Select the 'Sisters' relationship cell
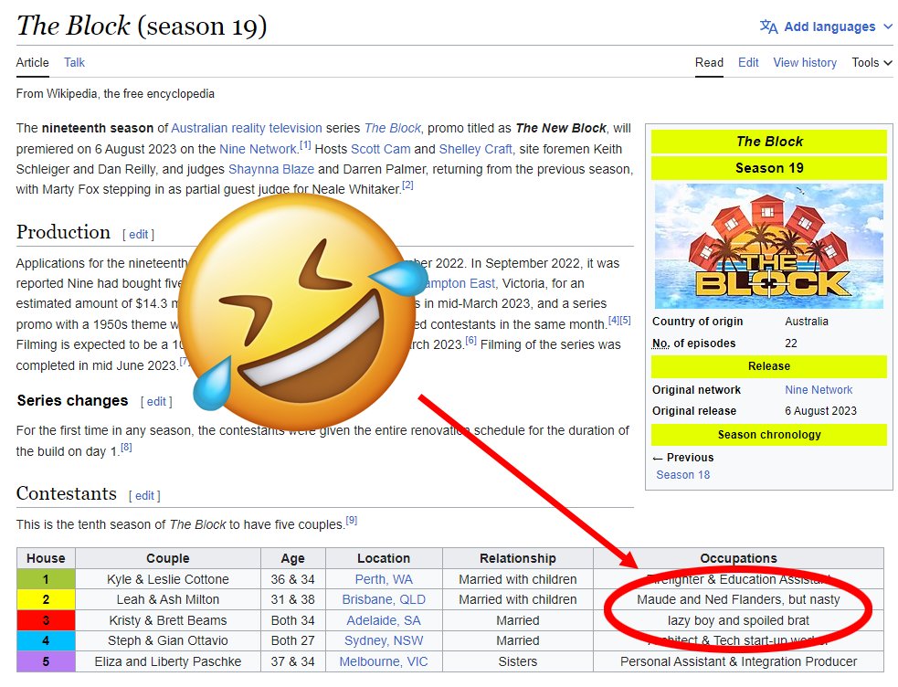The image size is (898, 687). point(518,661)
